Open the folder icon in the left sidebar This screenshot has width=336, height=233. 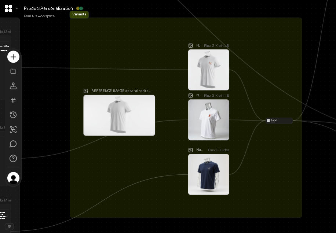[13, 71]
